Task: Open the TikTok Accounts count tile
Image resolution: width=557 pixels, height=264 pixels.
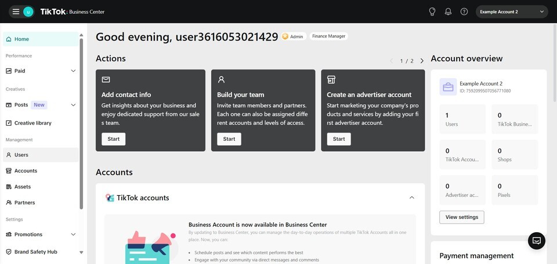Action: [462, 155]
